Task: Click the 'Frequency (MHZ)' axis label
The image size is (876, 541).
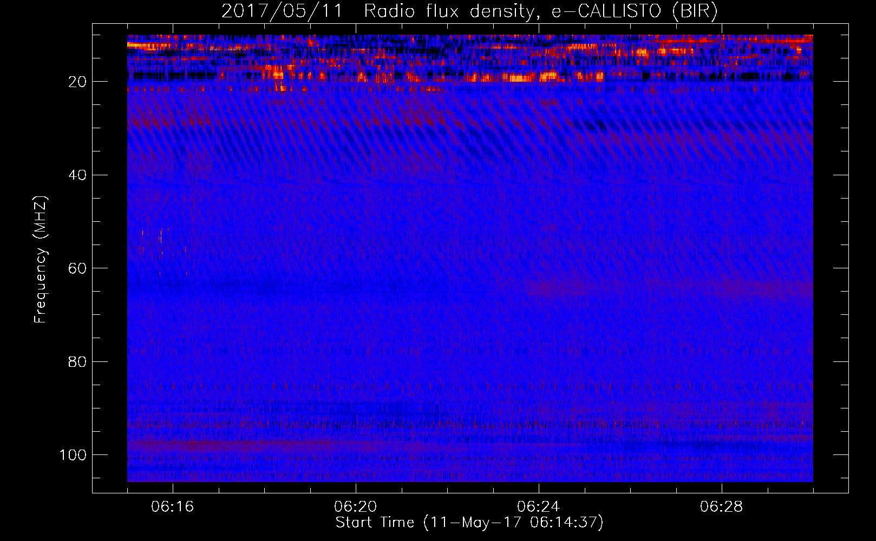Action: click(41, 260)
